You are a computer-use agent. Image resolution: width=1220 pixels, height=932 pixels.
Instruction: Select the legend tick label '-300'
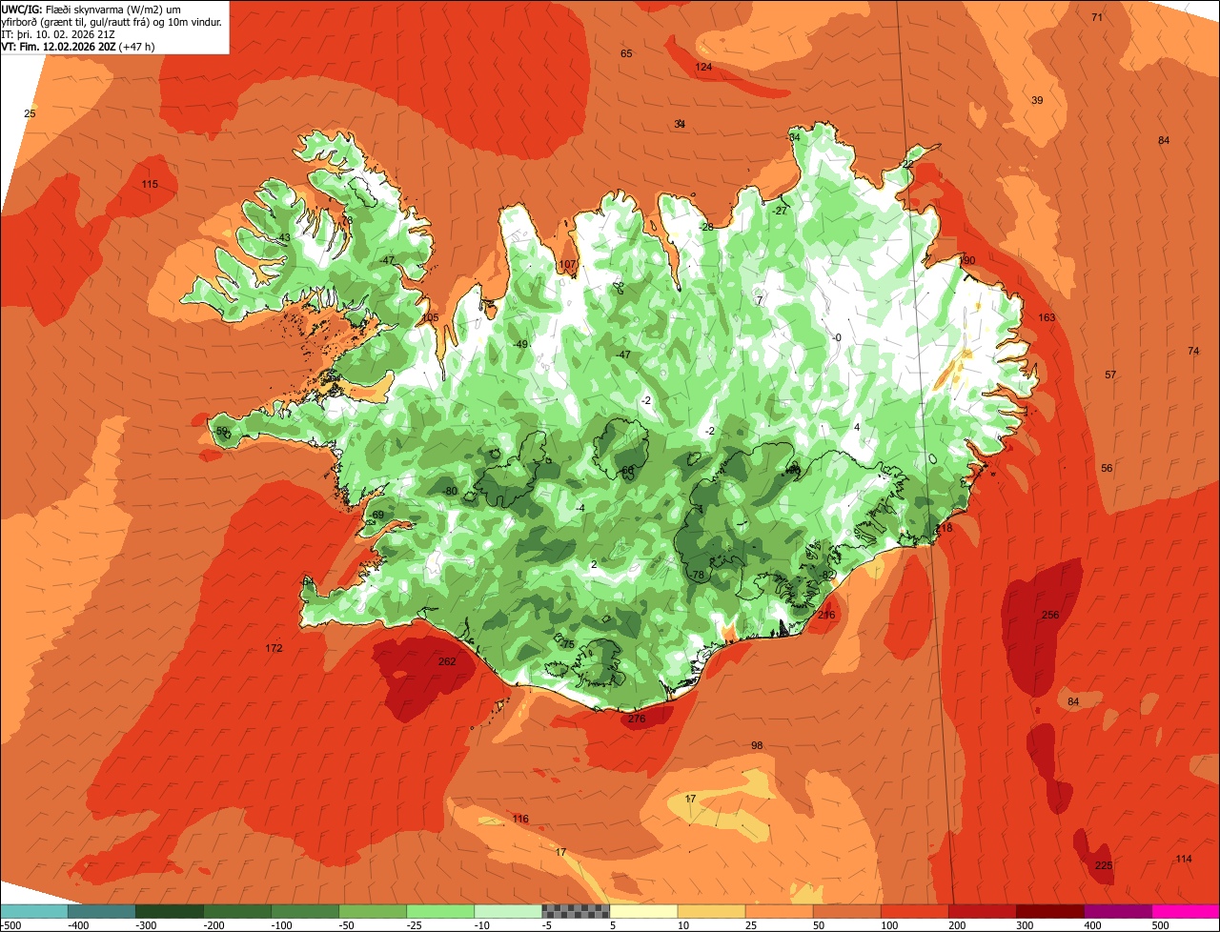145,924
